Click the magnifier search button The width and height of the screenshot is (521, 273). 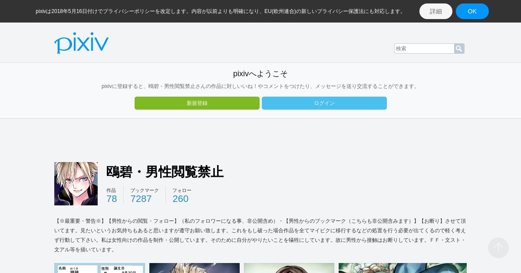coord(459,49)
